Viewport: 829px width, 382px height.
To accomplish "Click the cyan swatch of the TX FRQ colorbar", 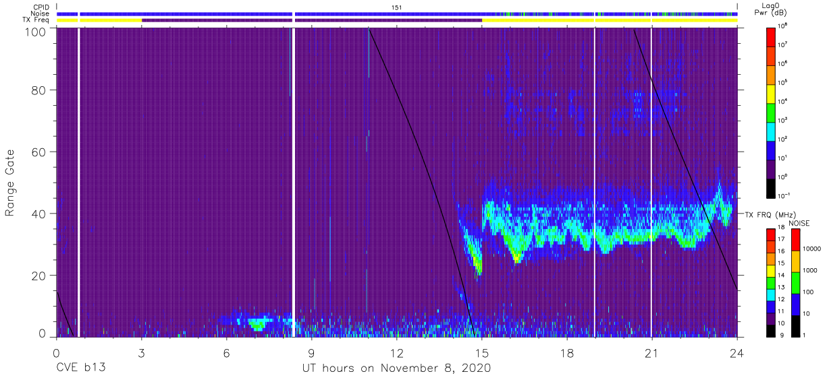I will coord(770,294).
